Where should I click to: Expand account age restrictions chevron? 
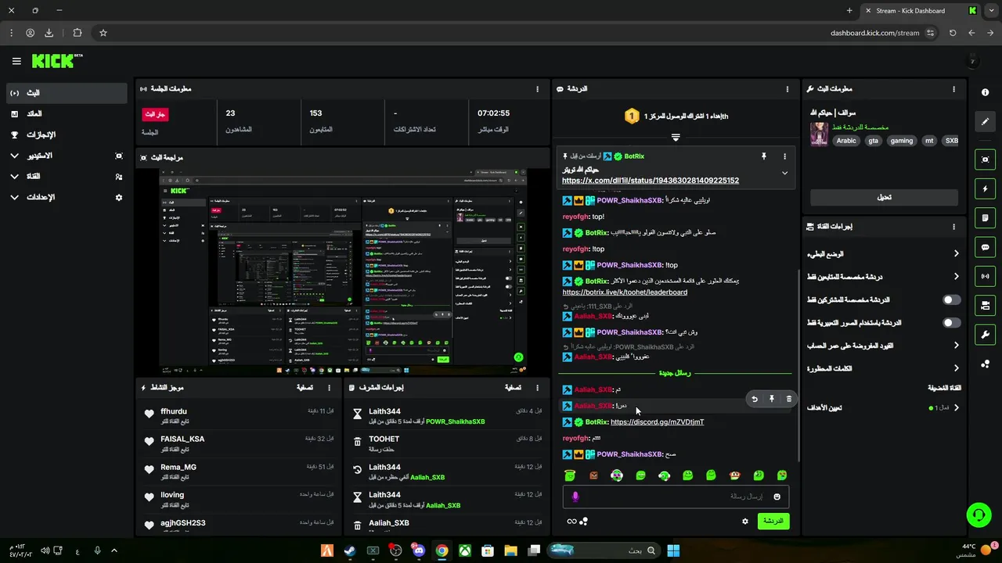(x=956, y=345)
